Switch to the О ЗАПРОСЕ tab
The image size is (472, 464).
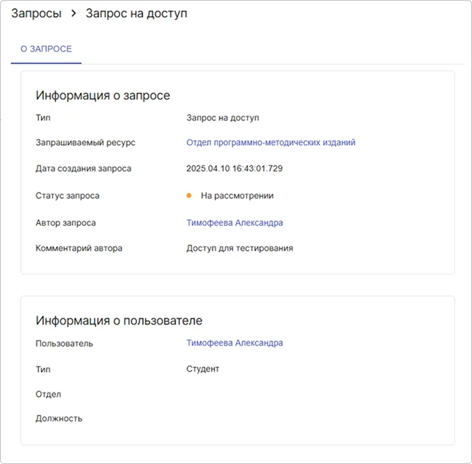[x=46, y=49]
